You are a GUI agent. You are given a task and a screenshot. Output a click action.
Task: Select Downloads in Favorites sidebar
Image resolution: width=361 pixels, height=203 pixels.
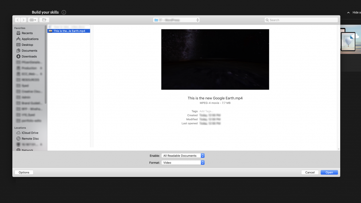click(29, 56)
